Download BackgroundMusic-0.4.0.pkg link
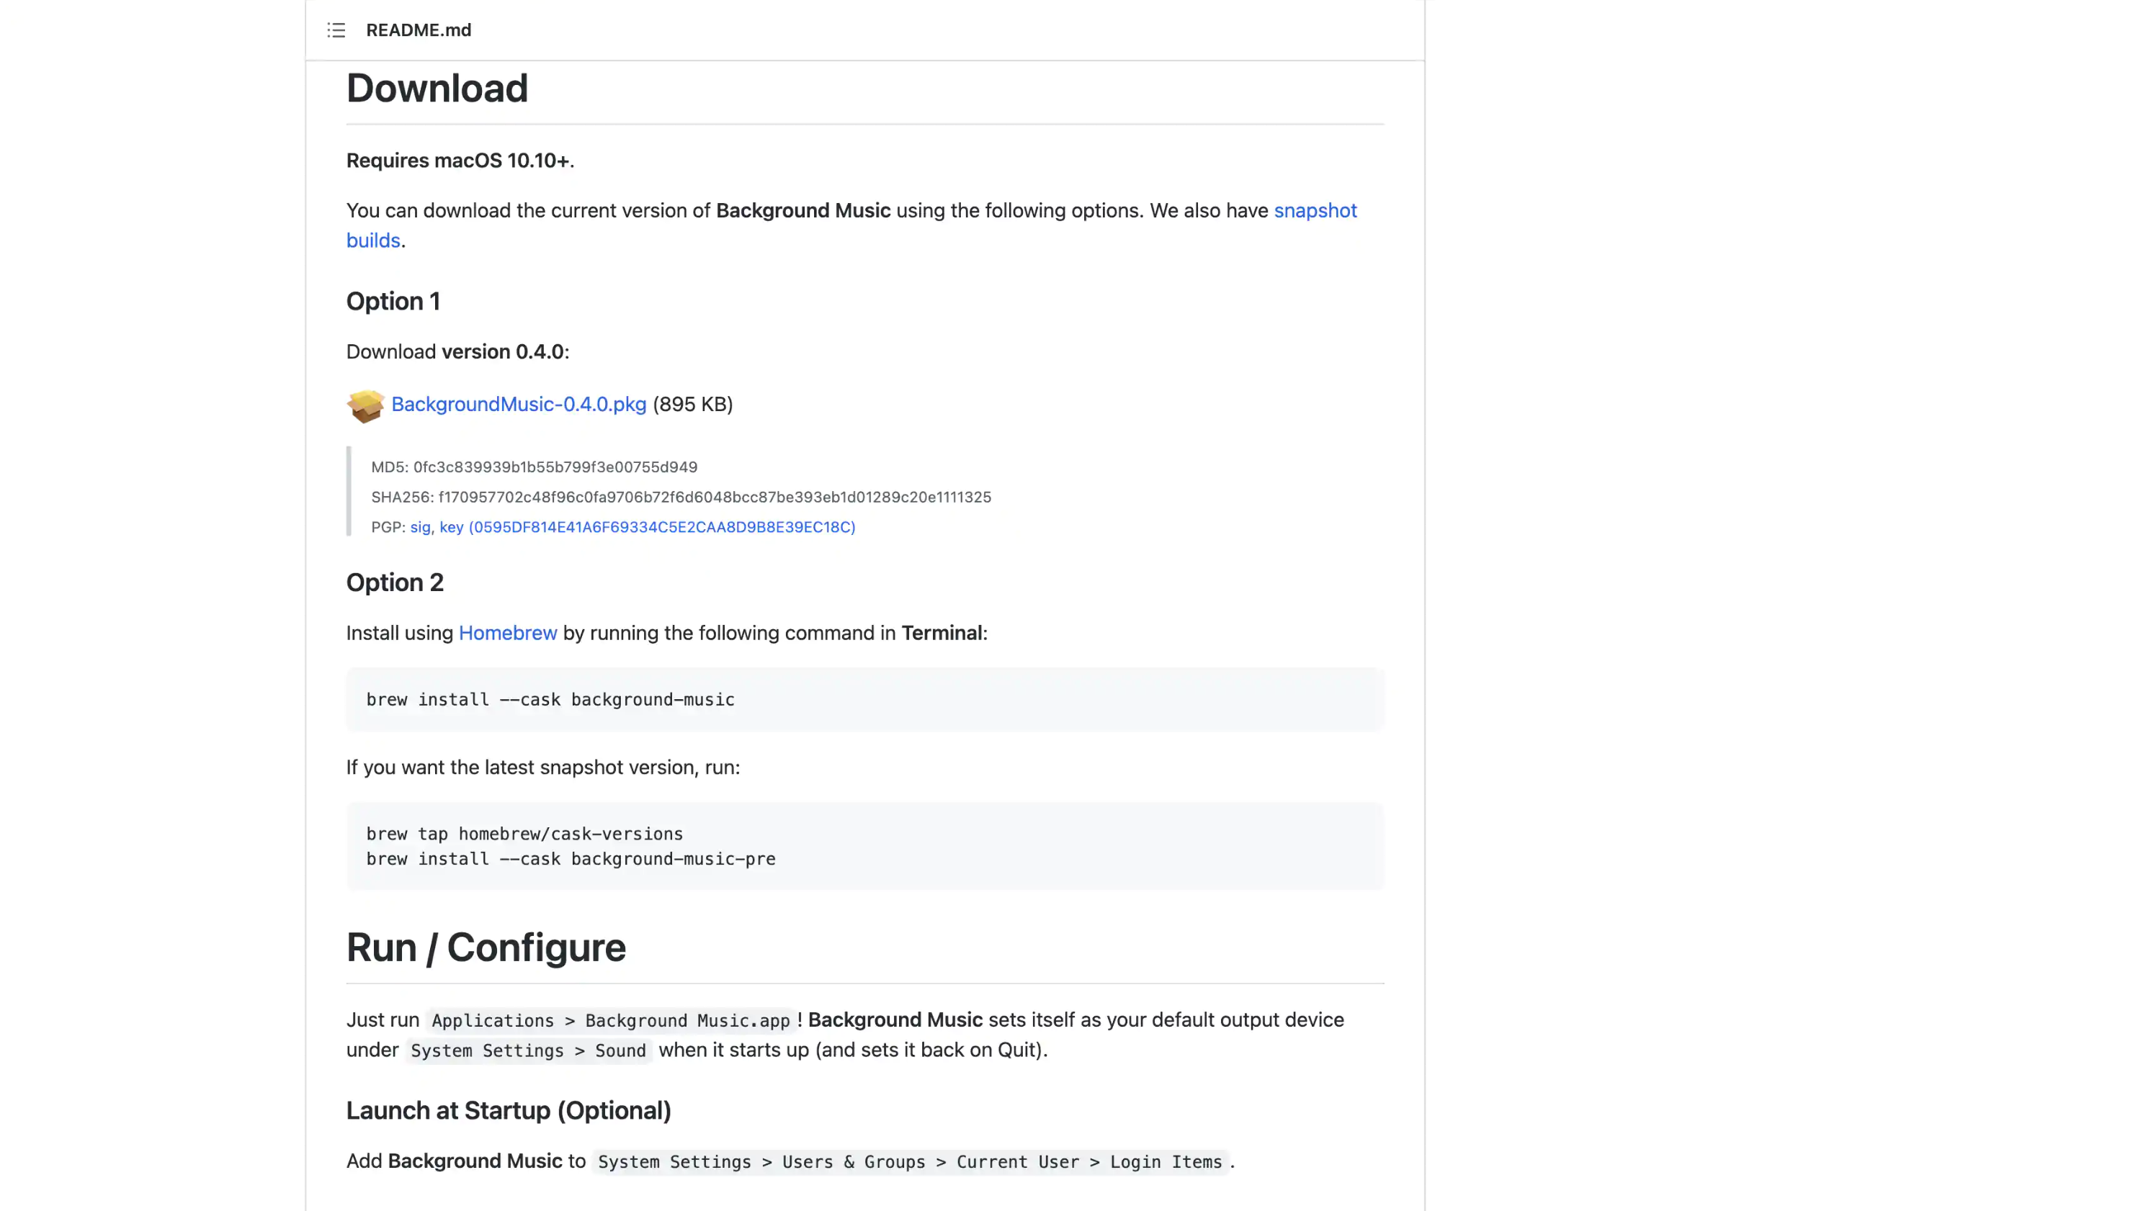Screen dimensions: 2146x1211 coord(518,404)
